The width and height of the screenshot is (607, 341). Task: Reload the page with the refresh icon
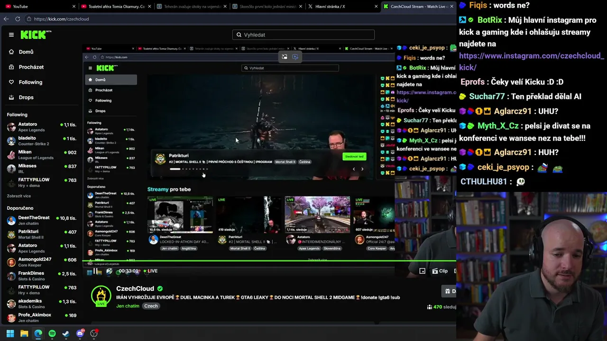click(18, 19)
